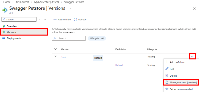Click the Deployments cloud icon
The image size is (199, 92).
pos(4,38)
